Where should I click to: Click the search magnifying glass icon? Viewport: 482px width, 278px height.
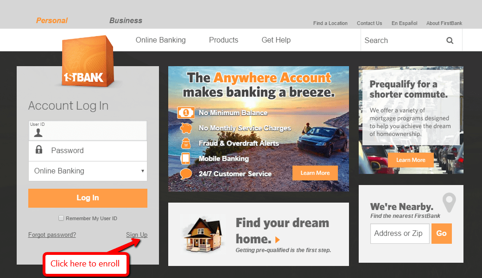point(450,41)
